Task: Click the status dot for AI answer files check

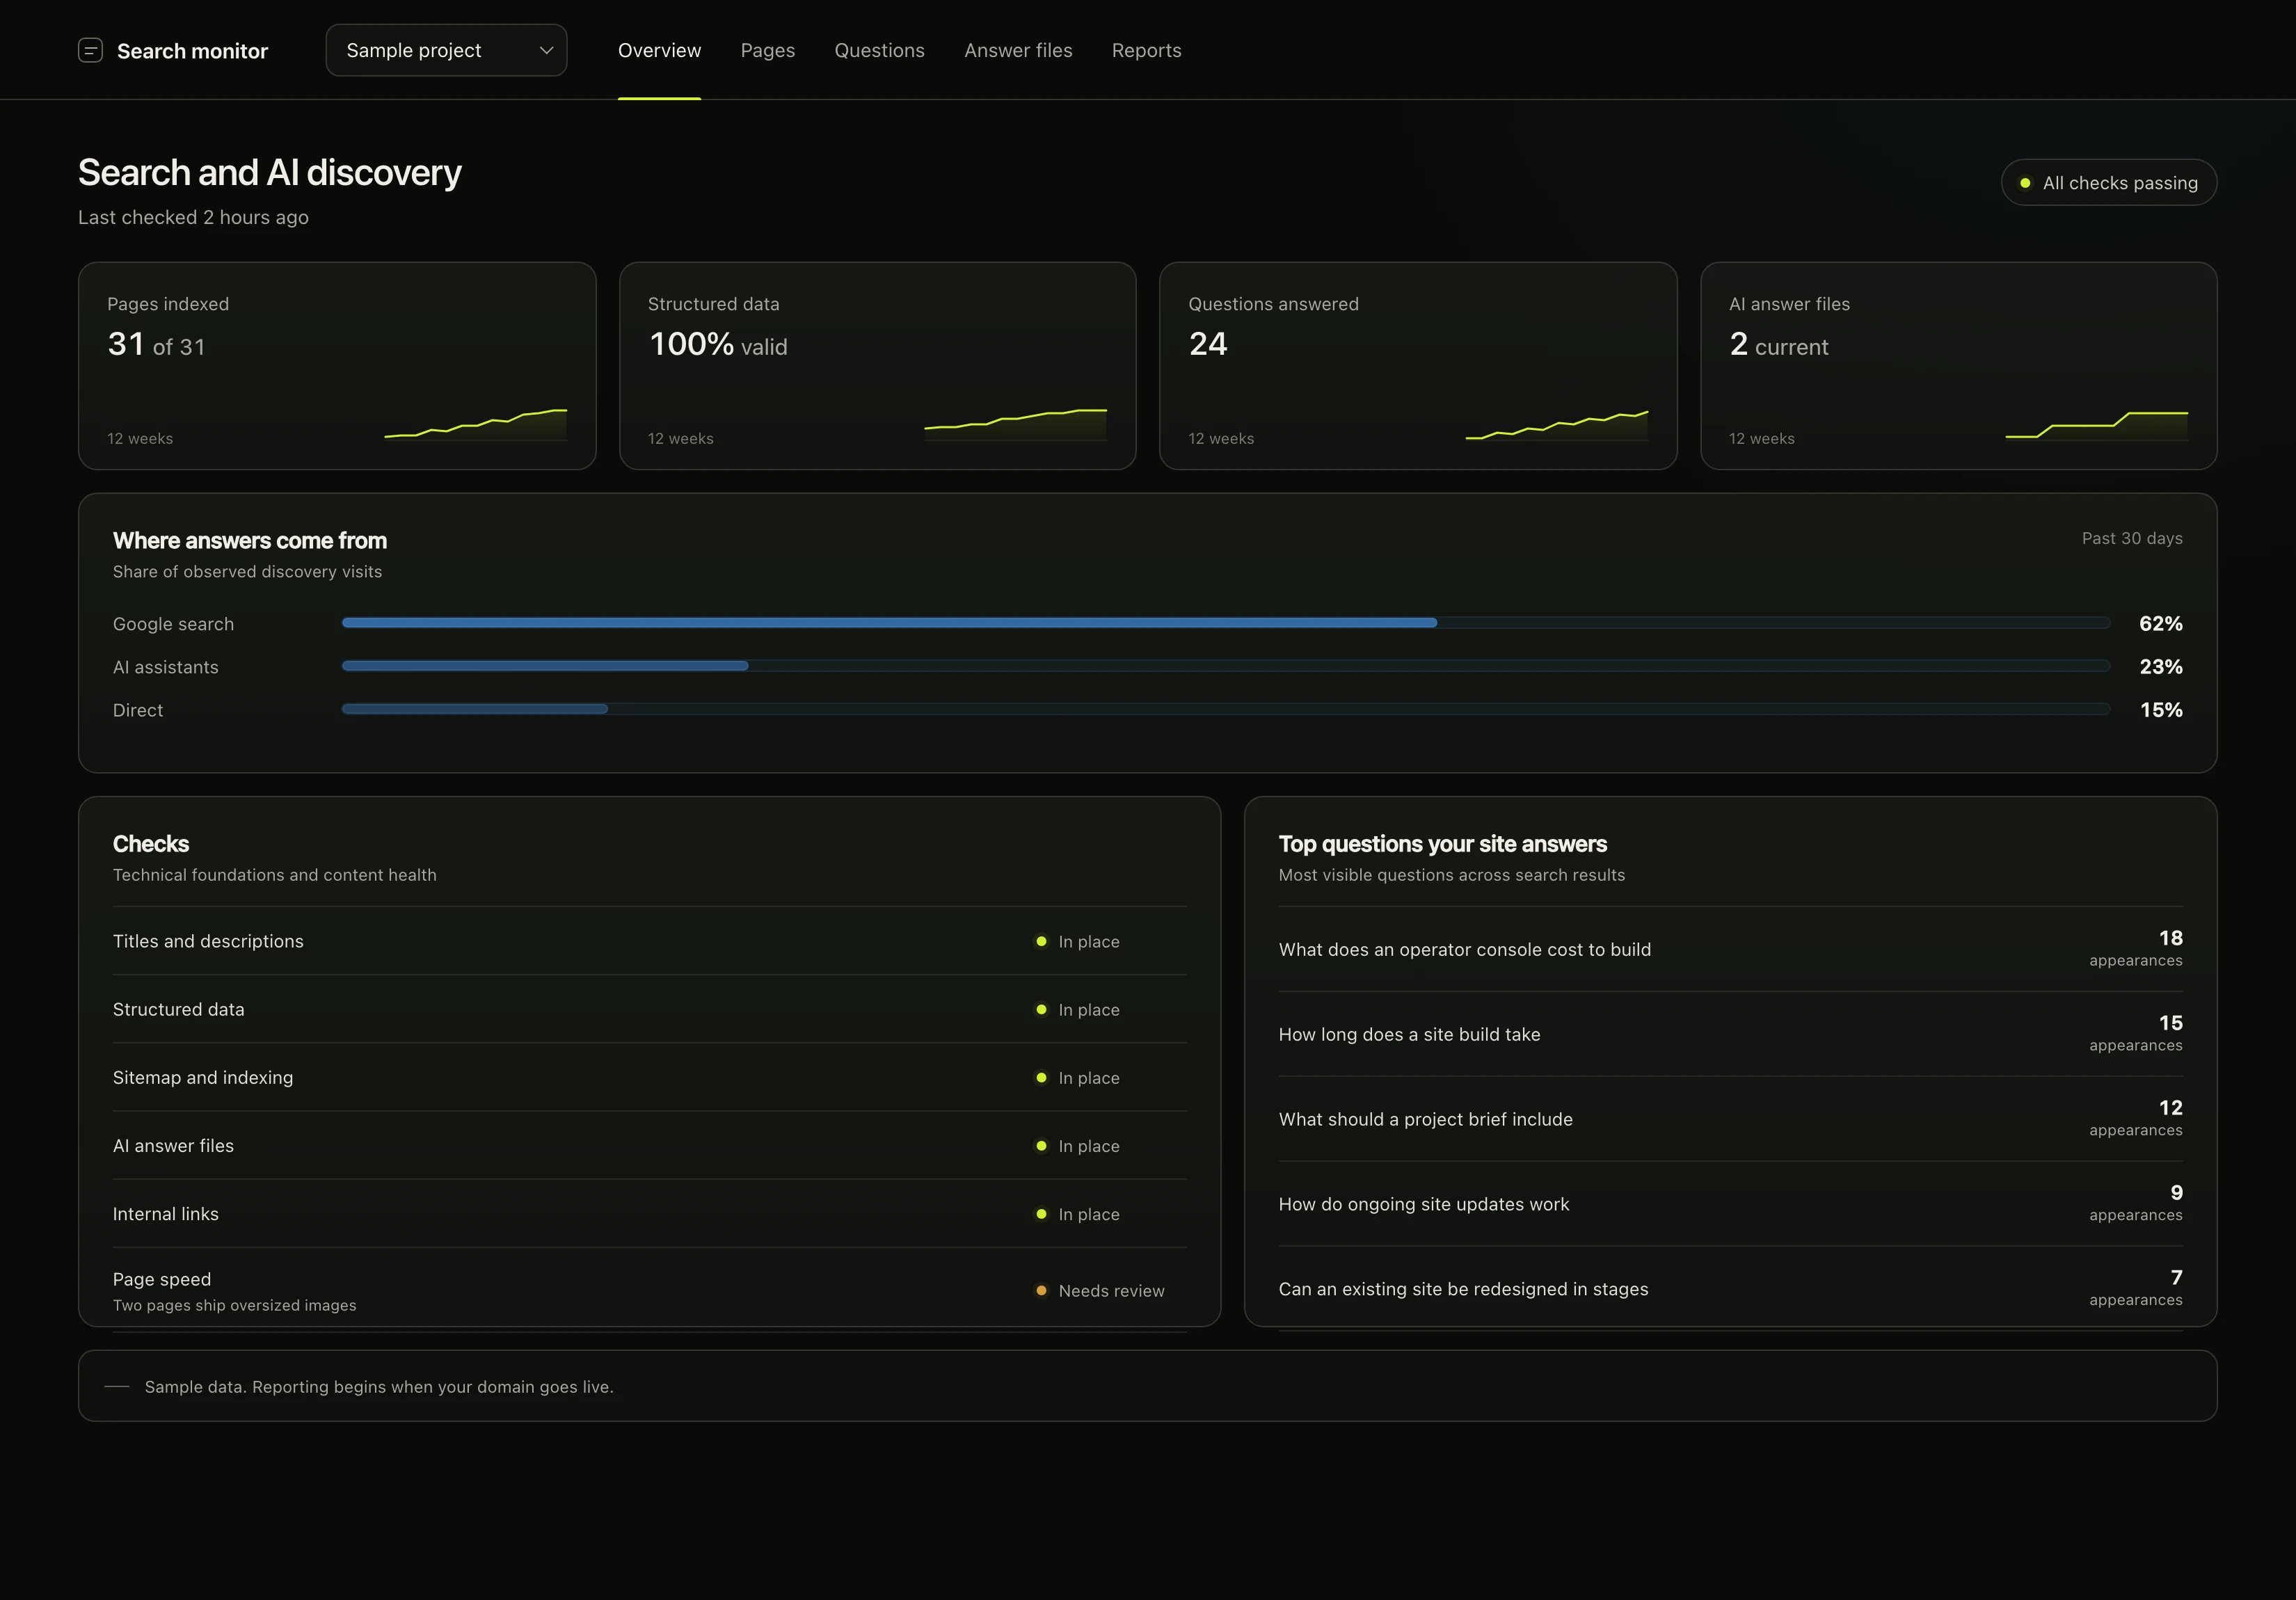Action: click(1041, 1145)
